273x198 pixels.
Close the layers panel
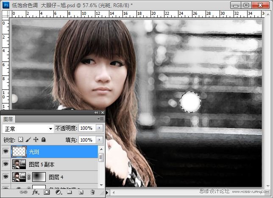tap(103, 112)
